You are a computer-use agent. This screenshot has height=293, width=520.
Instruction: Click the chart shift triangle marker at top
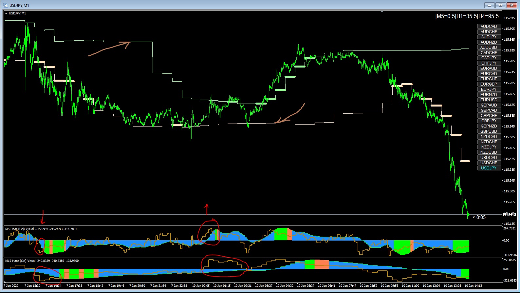(382, 12)
